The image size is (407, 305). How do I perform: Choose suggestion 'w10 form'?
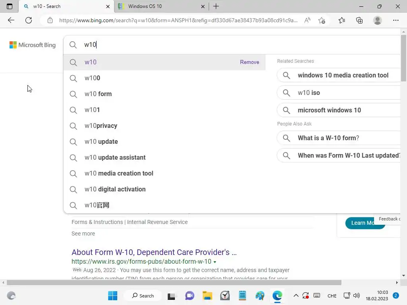click(165, 94)
